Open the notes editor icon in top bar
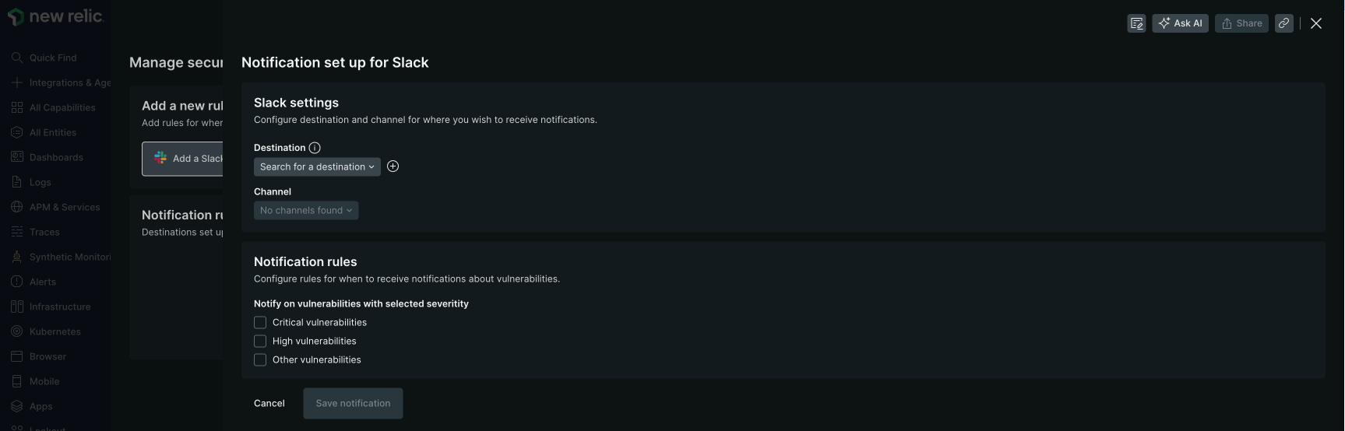The image size is (1345, 431). (1136, 23)
